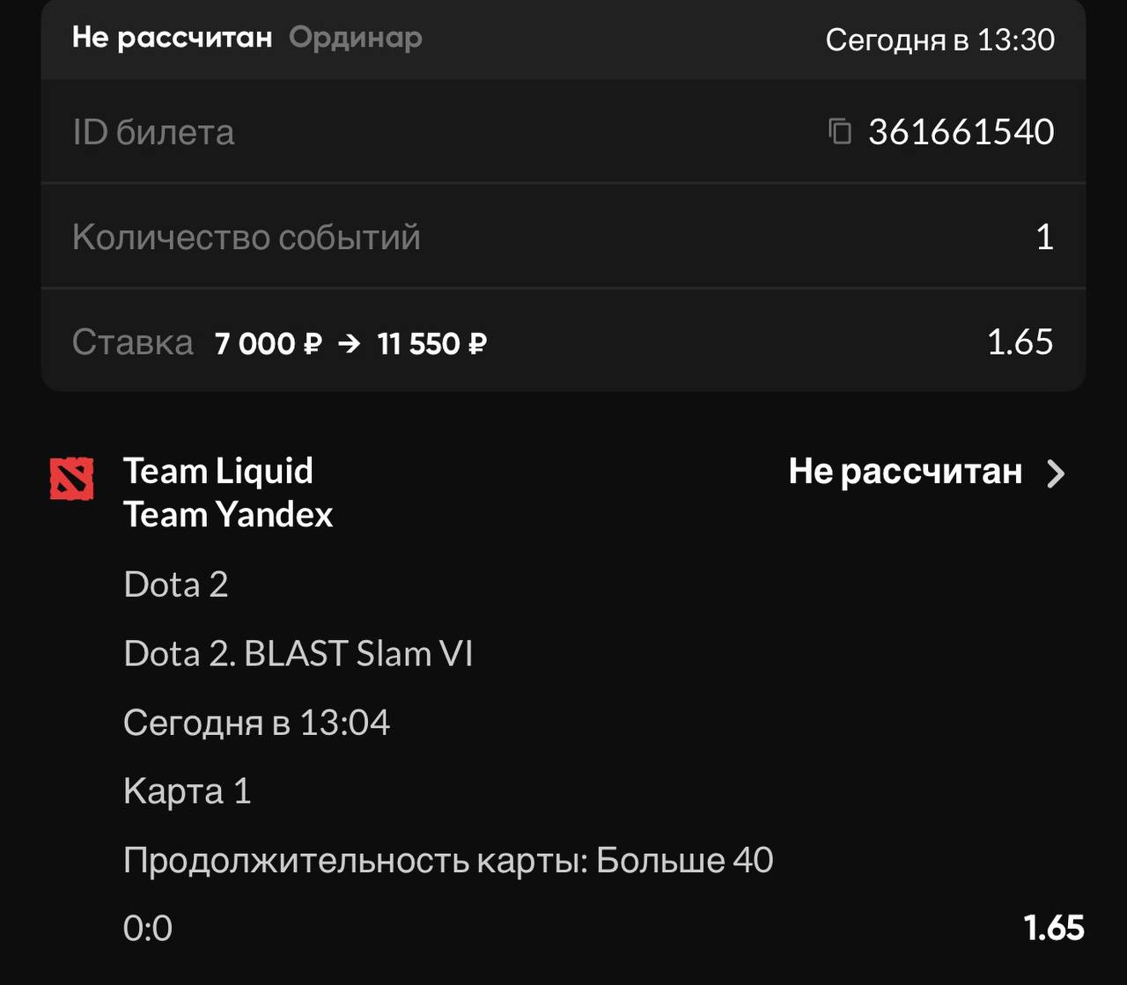
Task: Click the 'Карта 1' line
Action: coord(188,790)
